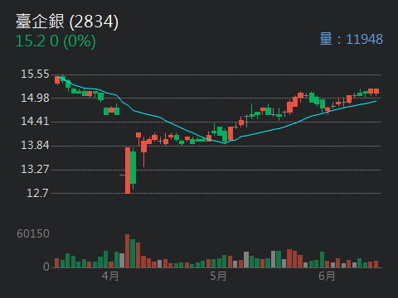398x298 pixels.
Task: Click the 6月 date axis label
Action: [327, 276]
